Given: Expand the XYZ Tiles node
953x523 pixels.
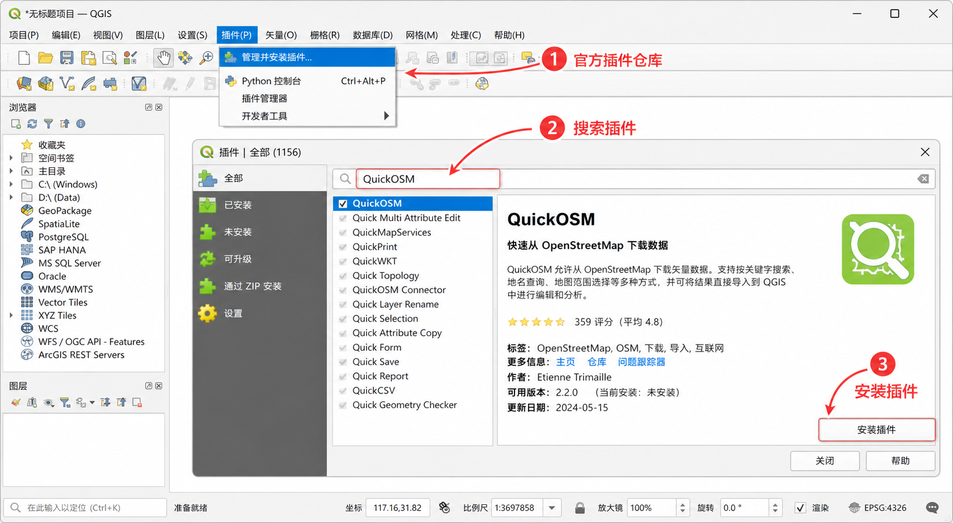Looking at the screenshot, I should (x=11, y=315).
